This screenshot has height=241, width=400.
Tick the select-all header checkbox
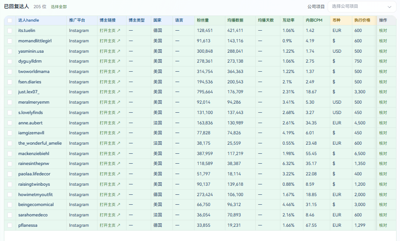[10, 20]
